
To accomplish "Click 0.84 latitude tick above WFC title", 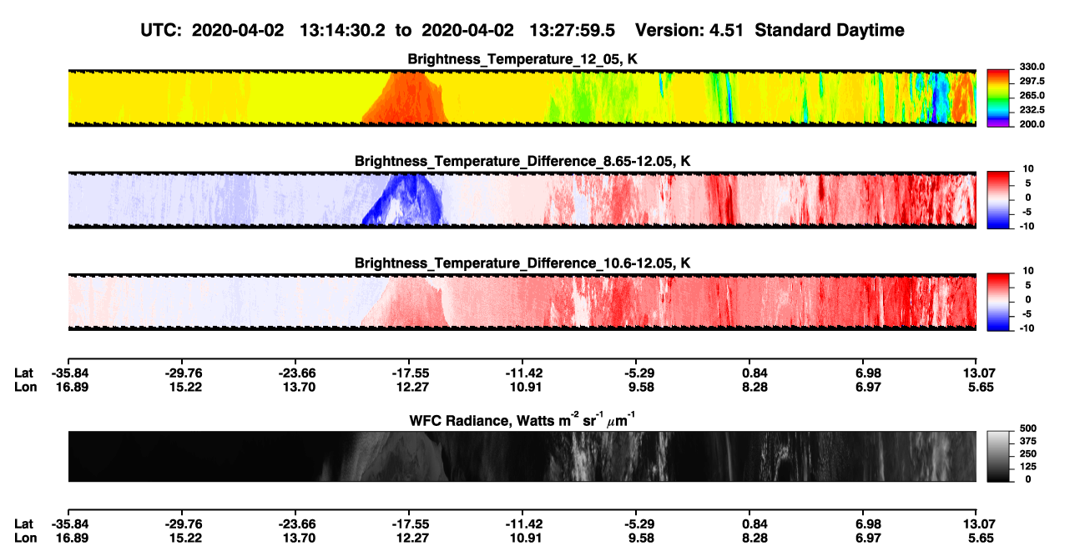I will tap(754, 373).
